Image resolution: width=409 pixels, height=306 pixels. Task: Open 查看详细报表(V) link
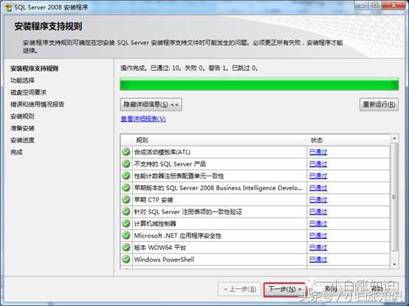143,119
